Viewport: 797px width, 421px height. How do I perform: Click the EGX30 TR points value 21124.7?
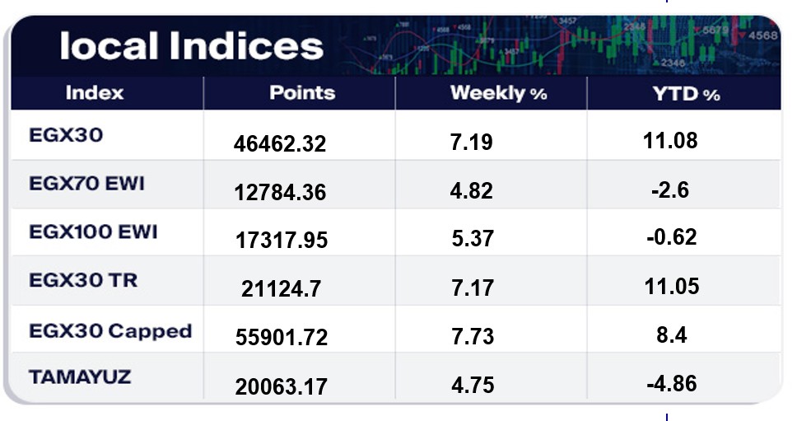[x=280, y=289]
